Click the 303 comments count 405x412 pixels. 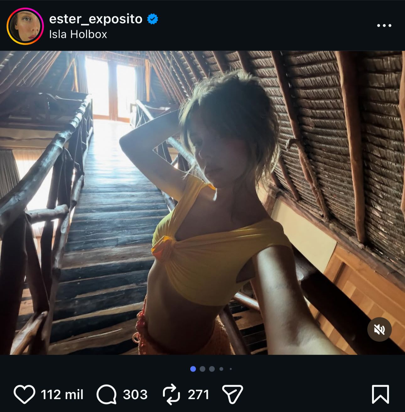coord(135,394)
